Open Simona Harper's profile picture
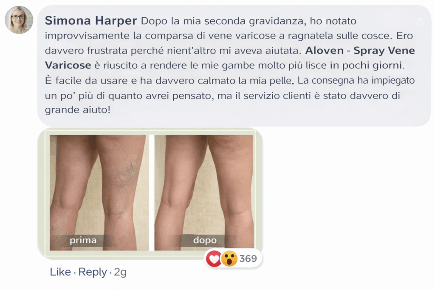The height and width of the screenshot is (290, 435). (19, 20)
